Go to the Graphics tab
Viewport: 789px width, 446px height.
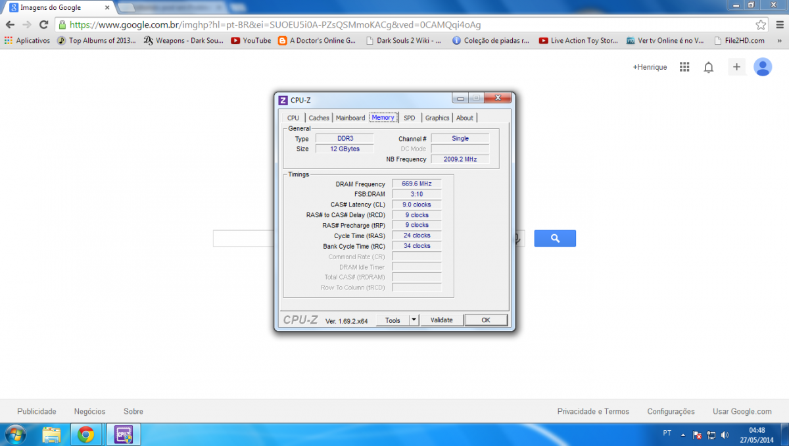pos(437,118)
